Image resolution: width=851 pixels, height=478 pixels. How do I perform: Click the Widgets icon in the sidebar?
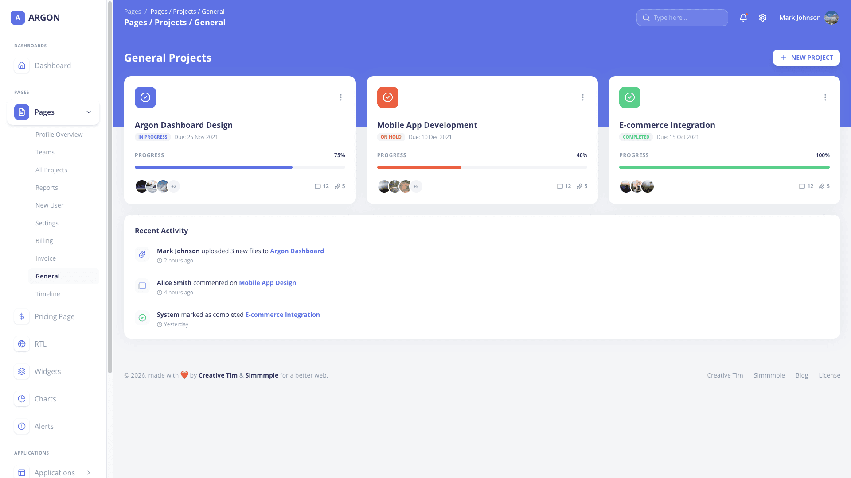pyautogui.click(x=21, y=371)
